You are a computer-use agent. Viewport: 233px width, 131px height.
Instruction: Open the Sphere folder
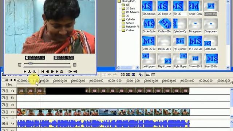[x=128, y=23]
